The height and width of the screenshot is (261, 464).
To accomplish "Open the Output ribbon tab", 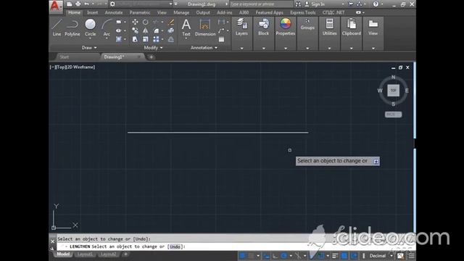I will (203, 12).
